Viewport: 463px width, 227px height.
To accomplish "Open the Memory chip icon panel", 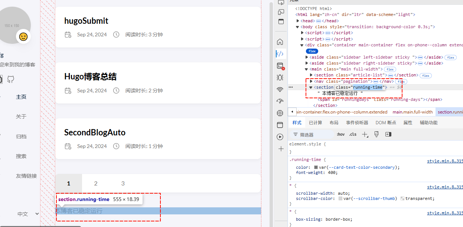I will click(280, 113).
